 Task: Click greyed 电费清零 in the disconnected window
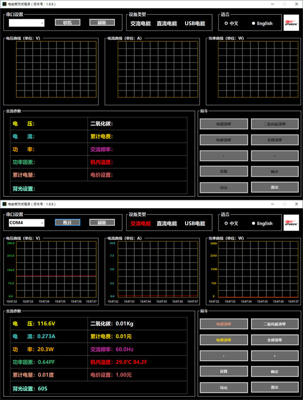[x=223, y=140]
